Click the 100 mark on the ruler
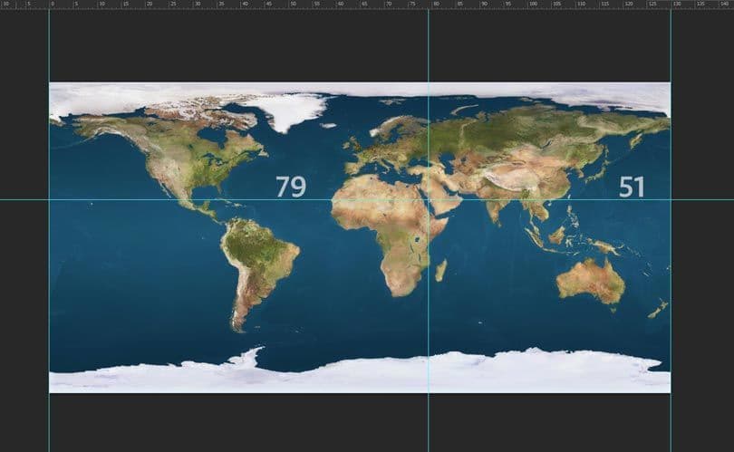Image resolution: width=734 pixels, height=452 pixels. 532,4
